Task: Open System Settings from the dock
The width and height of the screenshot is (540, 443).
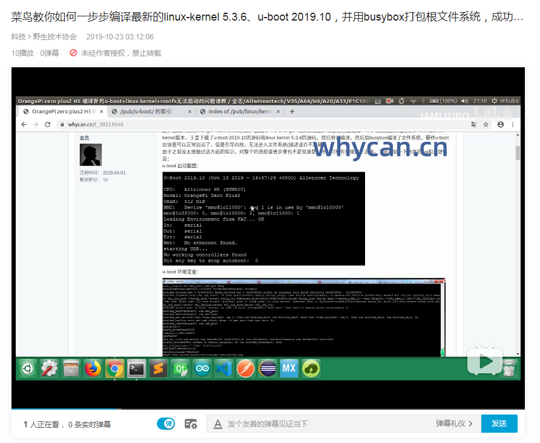Action: coord(49,369)
